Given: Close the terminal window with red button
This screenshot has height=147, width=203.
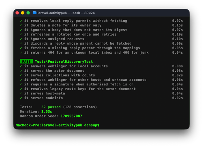Looking at the screenshot, I should click(x=17, y=13).
